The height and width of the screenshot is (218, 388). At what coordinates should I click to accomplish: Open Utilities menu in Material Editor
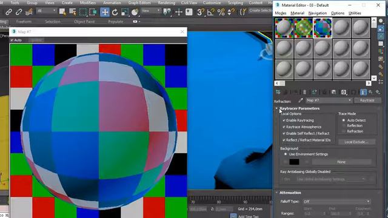tap(355, 13)
